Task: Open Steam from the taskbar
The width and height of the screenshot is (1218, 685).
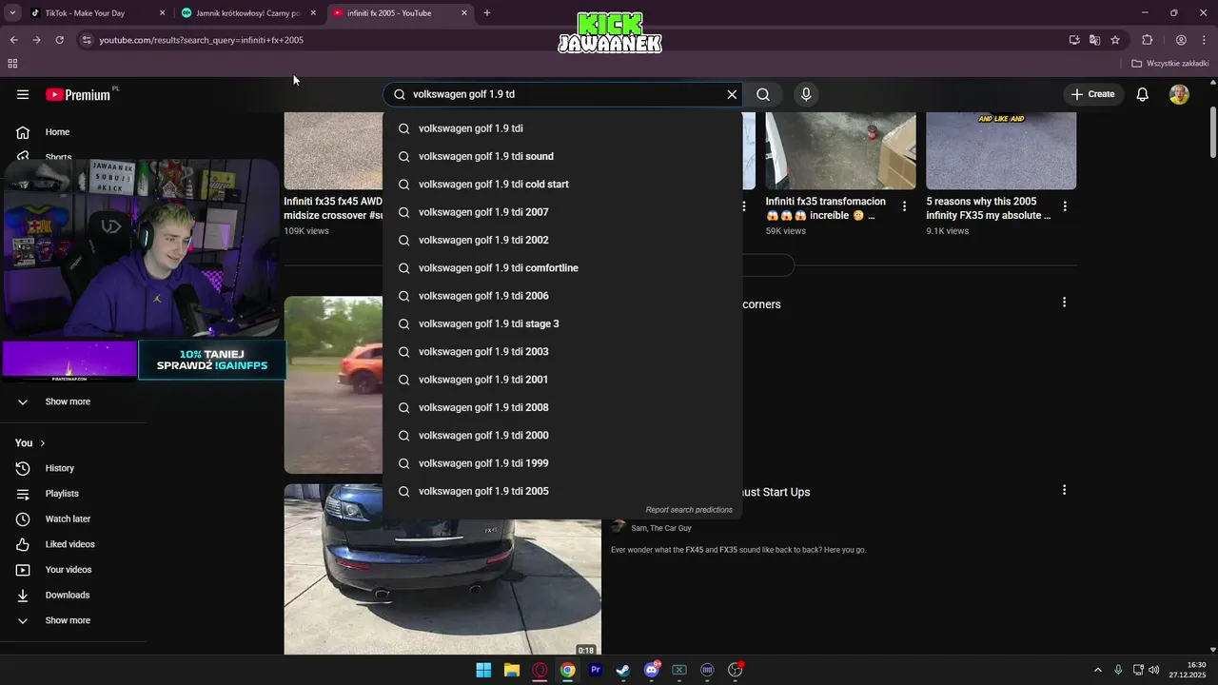Action: (x=623, y=670)
